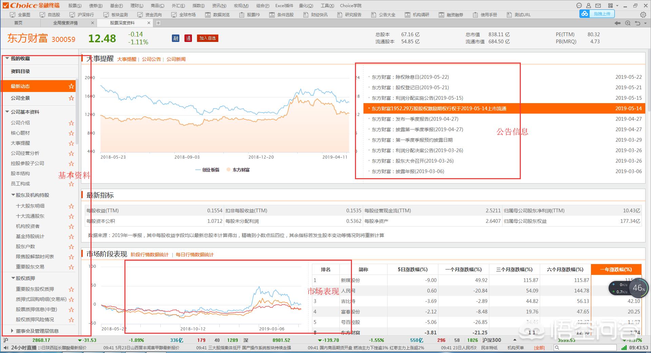Collapse the 股权质押 subsection
Viewport: 651px width, 353px height.
pyautogui.click(x=13, y=278)
